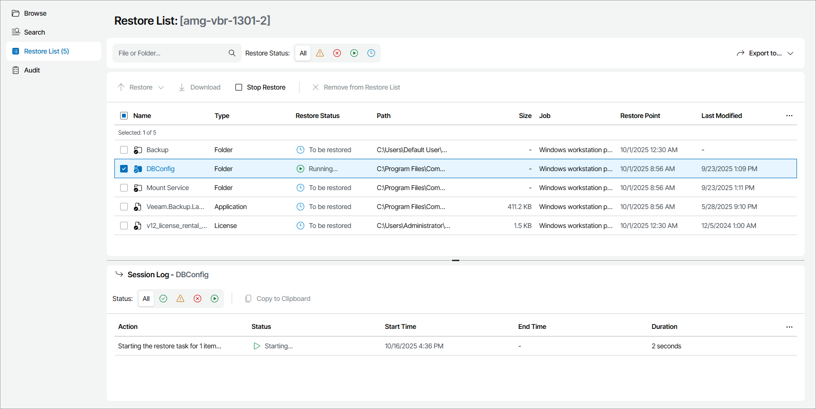
Task: Filter restore status by pending clock icon
Action: pos(371,53)
